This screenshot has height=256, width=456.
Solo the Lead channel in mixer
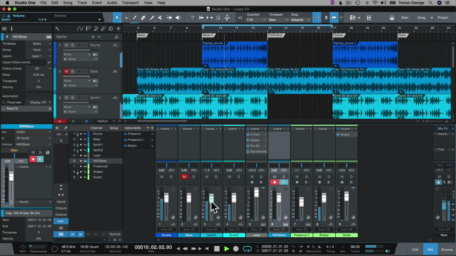pos(261,177)
